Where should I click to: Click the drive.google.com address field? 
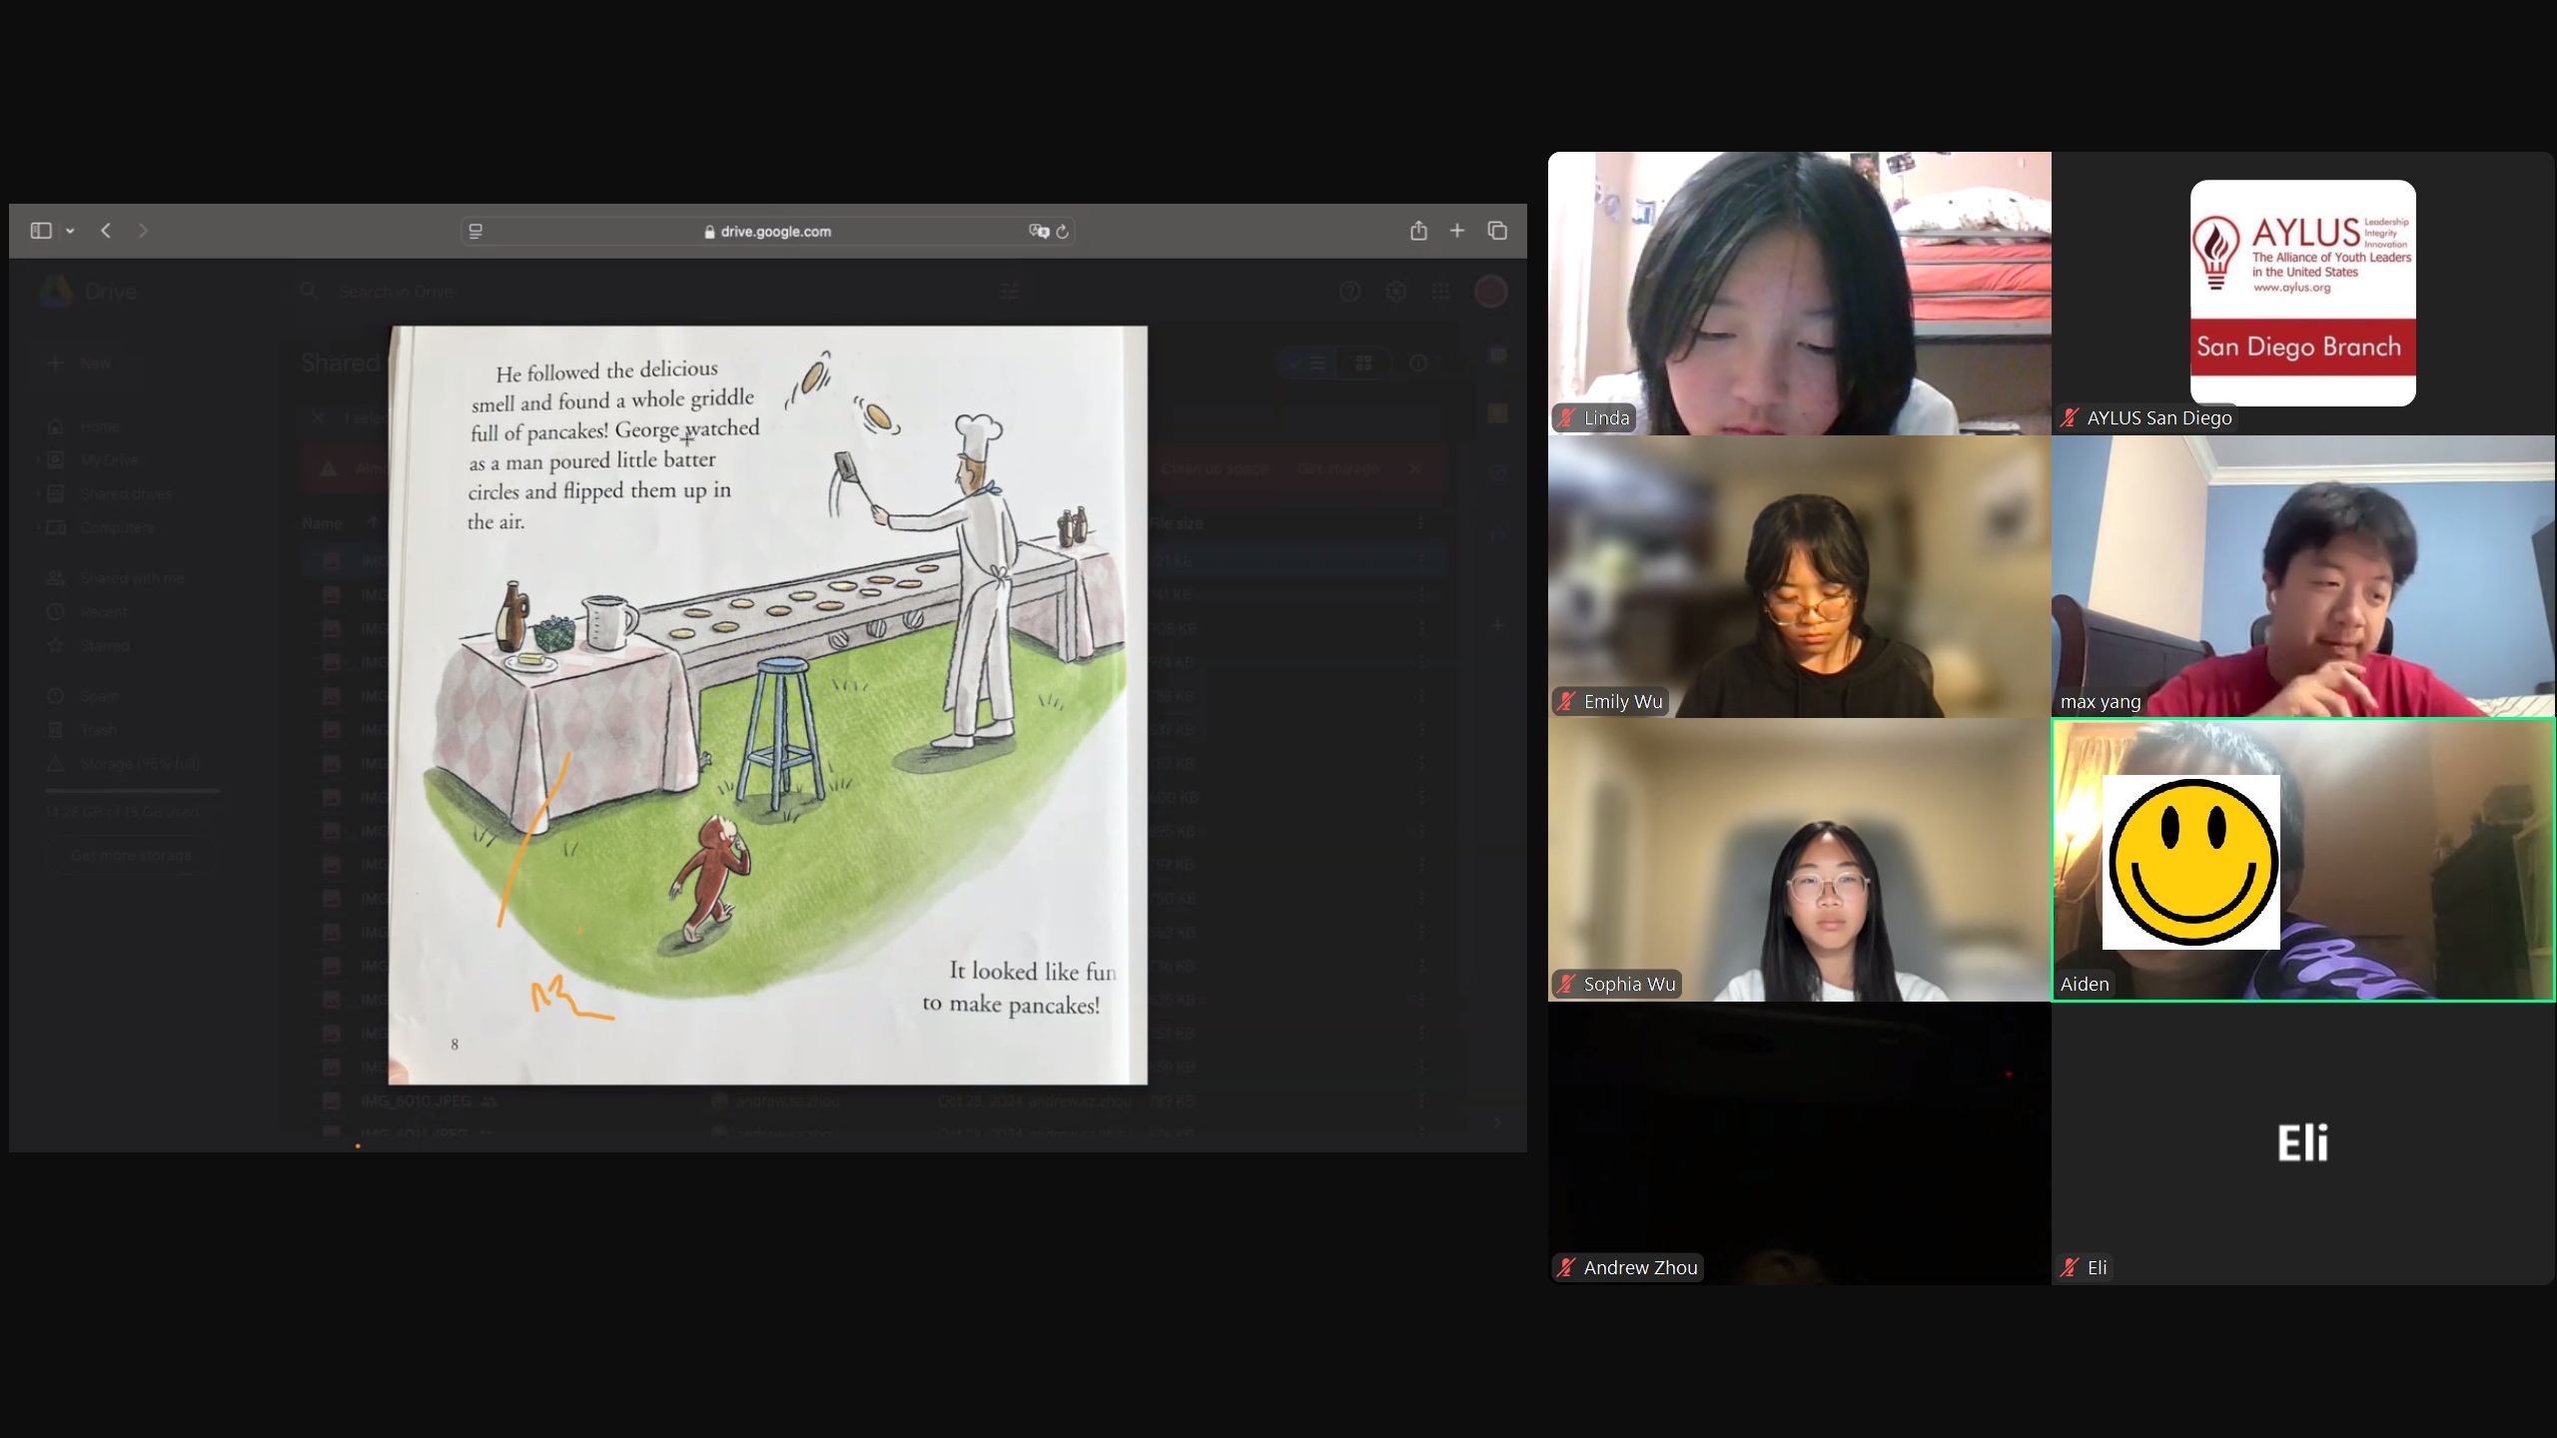tap(767, 231)
